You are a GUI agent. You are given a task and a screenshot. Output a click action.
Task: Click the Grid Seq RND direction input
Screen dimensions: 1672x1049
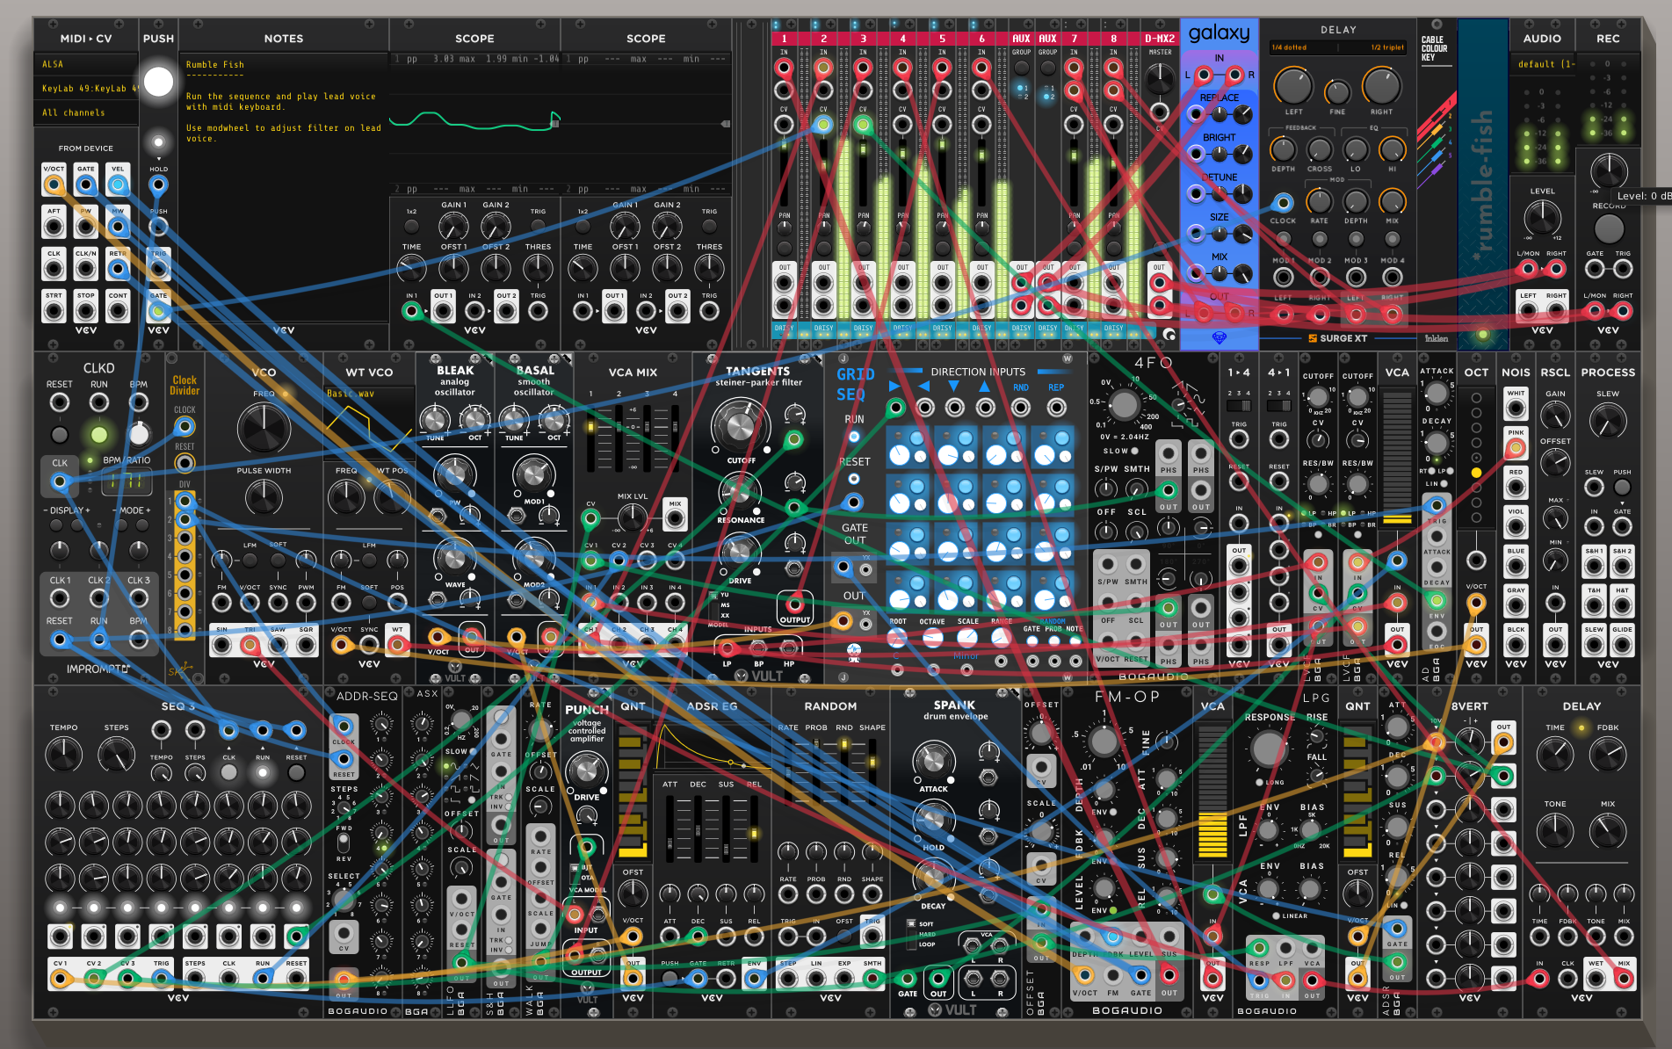pyautogui.click(x=1020, y=407)
